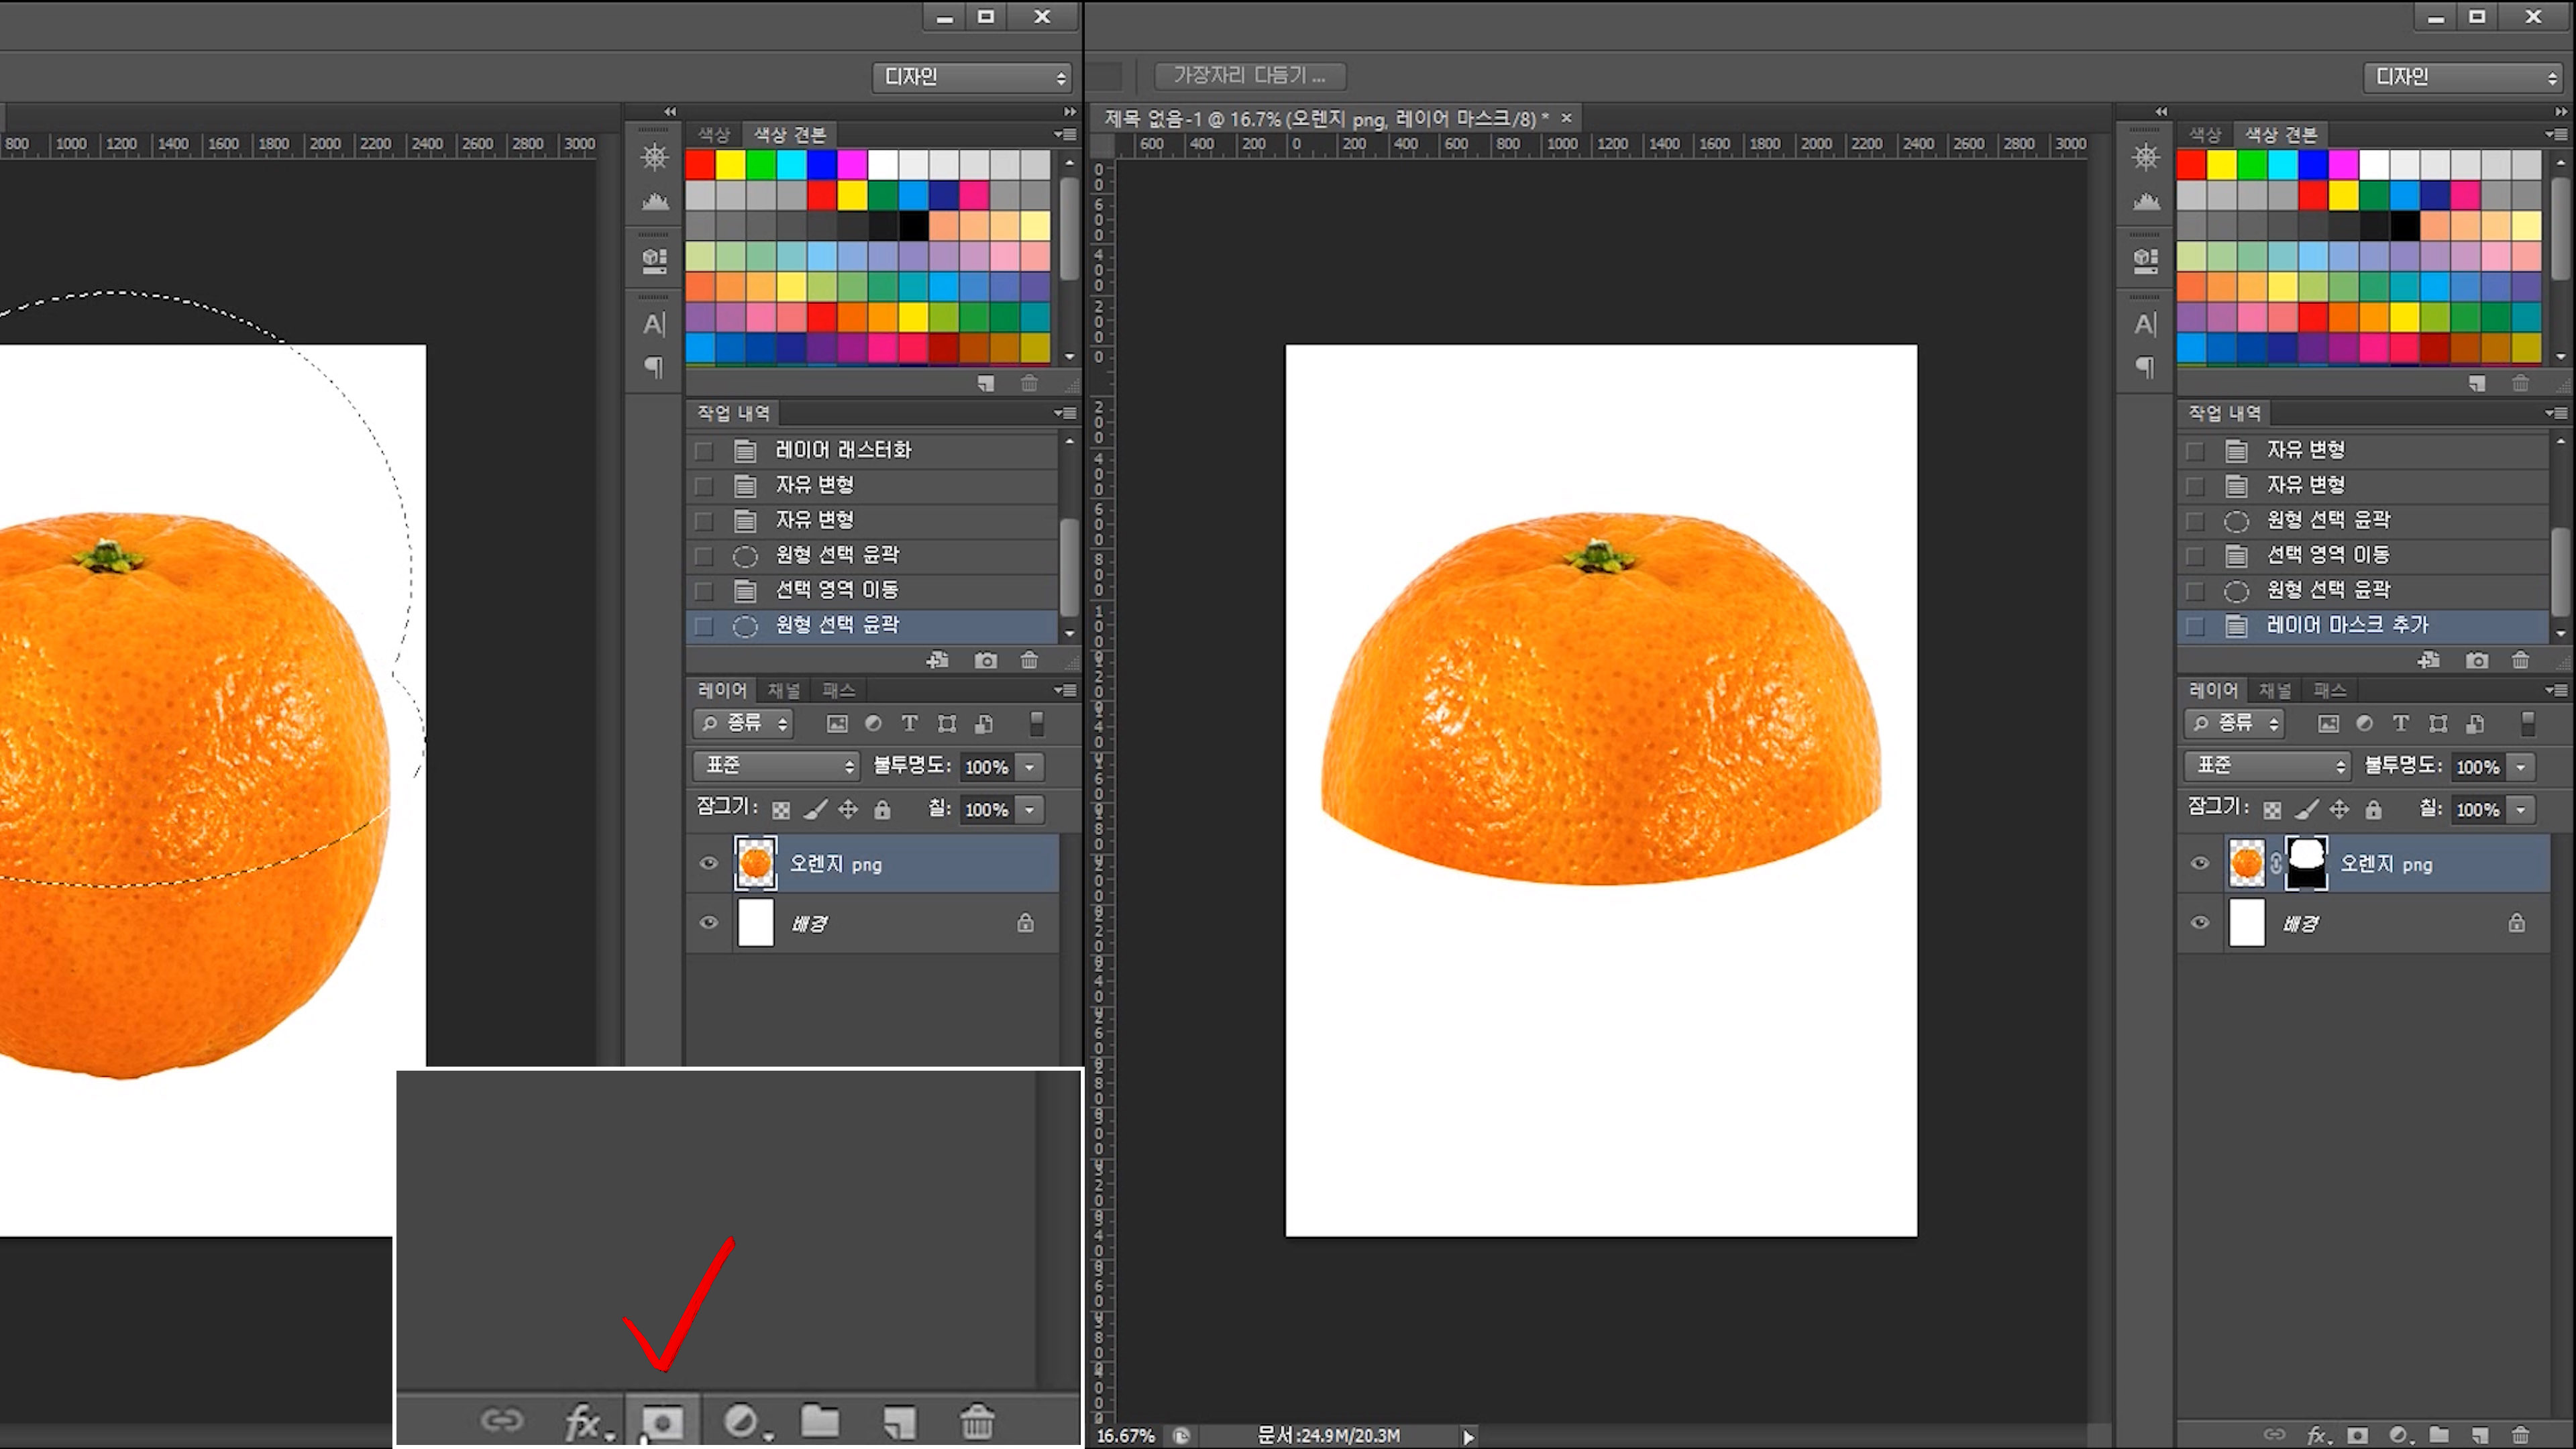The image size is (2576, 1449).
Task: Pick the red swatch in right swatches panel
Action: point(2191,164)
